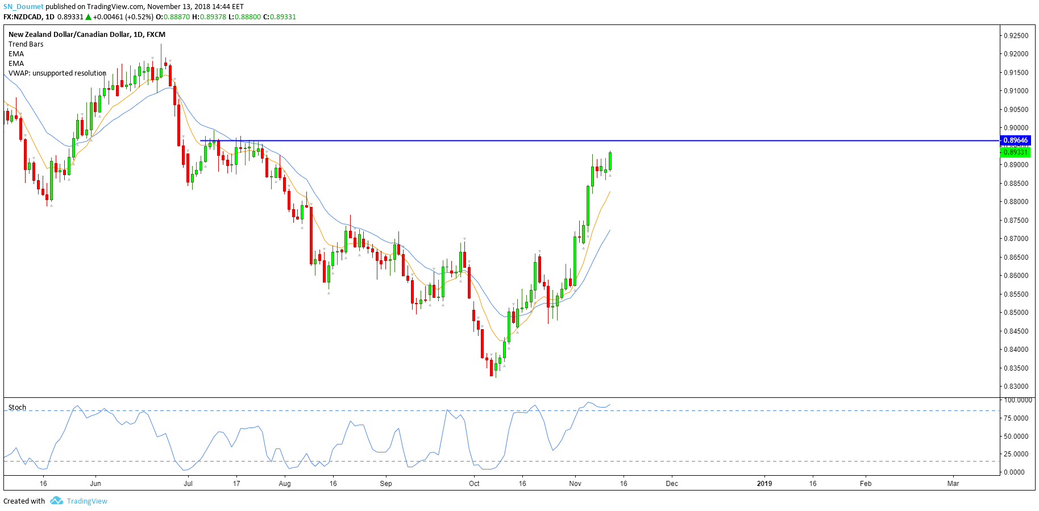The width and height of the screenshot is (1039, 511).
Task: Click the 0.83000 price axis label
Action: pos(1016,387)
